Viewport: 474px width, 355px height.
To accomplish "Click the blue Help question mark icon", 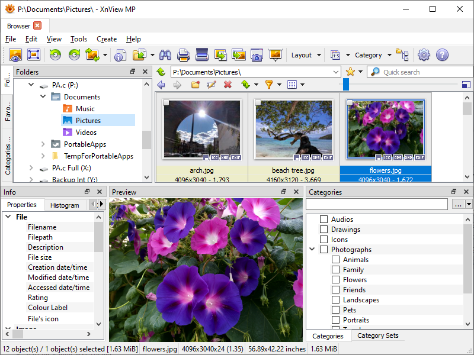I will point(442,55).
